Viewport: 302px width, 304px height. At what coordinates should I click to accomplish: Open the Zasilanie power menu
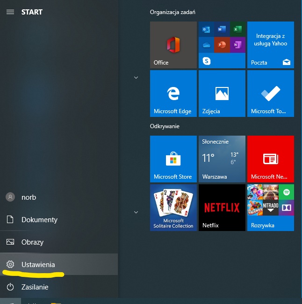click(59, 287)
